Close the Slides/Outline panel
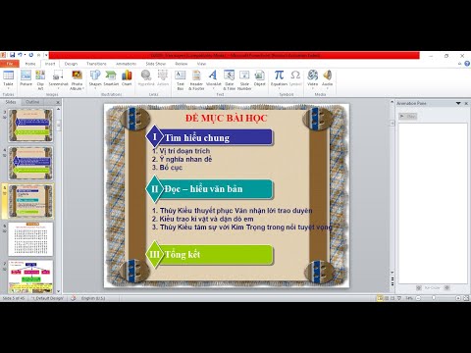Image resolution: width=471 pixels, height=353 pixels. (58, 102)
